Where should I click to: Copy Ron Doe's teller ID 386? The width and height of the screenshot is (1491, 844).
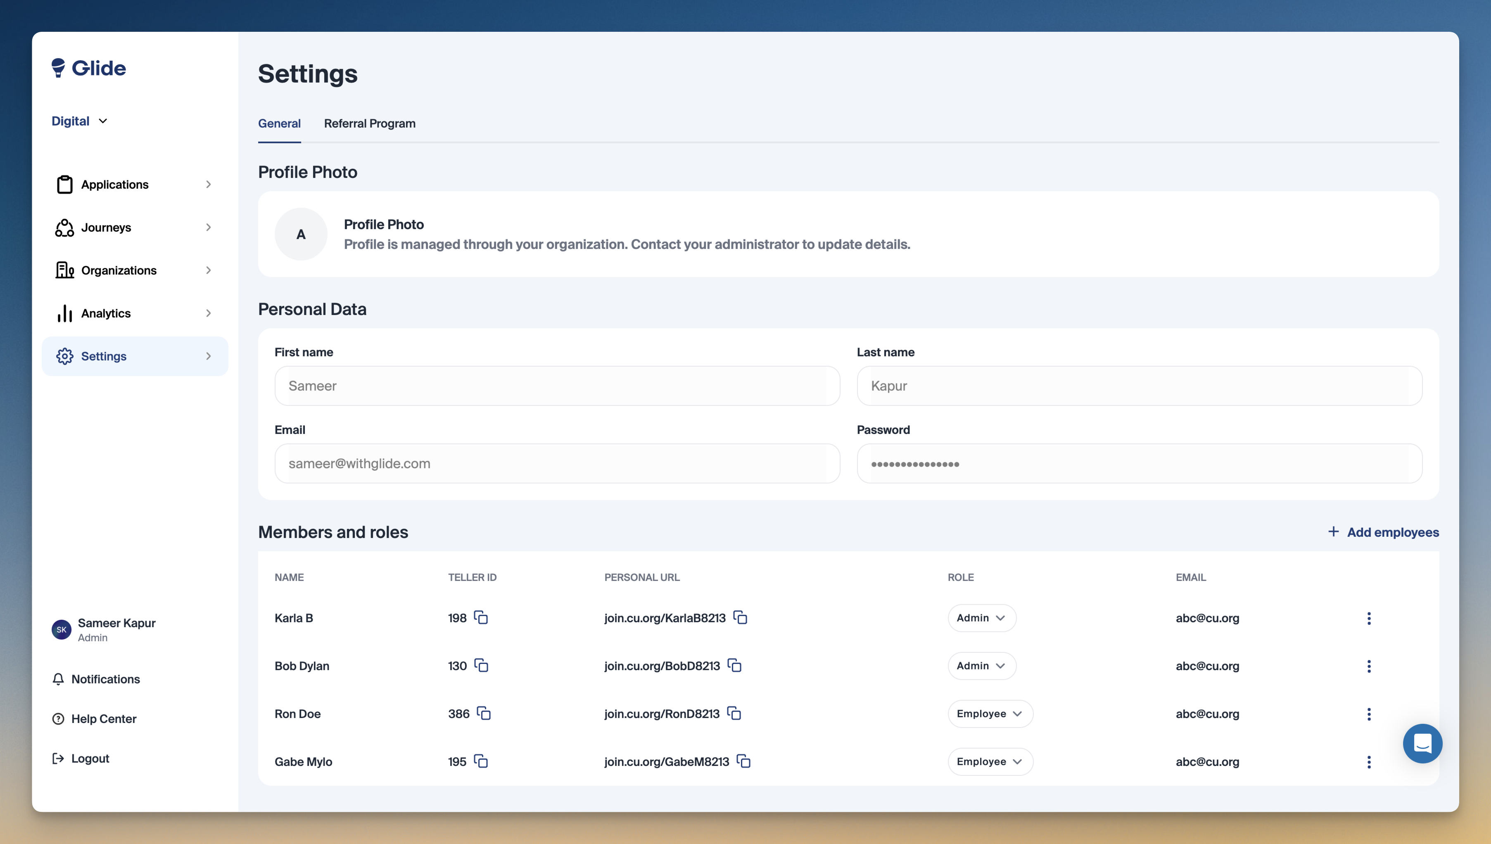pyautogui.click(x=484, y=714)
